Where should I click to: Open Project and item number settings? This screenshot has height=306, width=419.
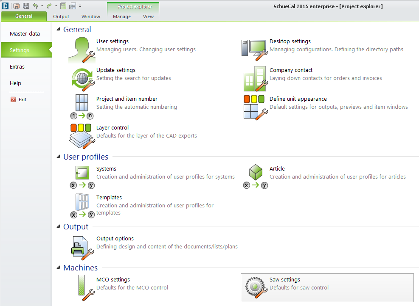[127, 99]
